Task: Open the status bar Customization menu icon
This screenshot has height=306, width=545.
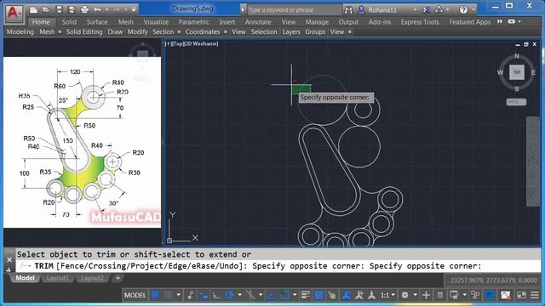Action: point(535,295)
